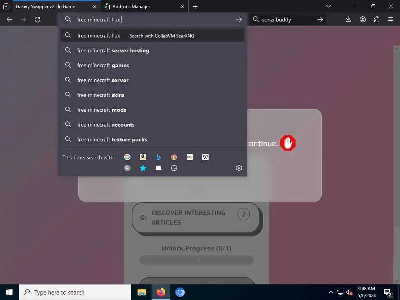Click the page vertical scrollbar
The height and width of the screenshot is (300, 400).
(397, 165)
